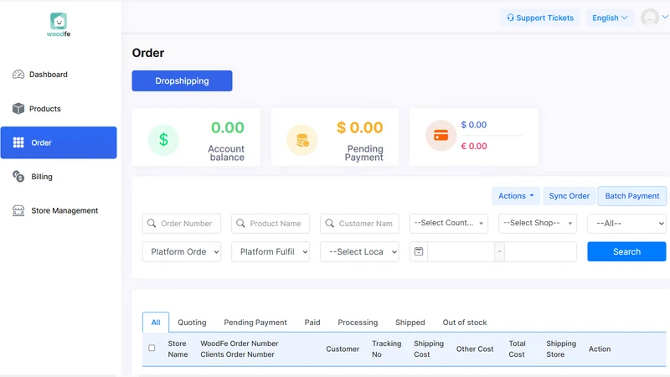
Task: Switch to the All orders tab
Action: [x=156, y=323]
